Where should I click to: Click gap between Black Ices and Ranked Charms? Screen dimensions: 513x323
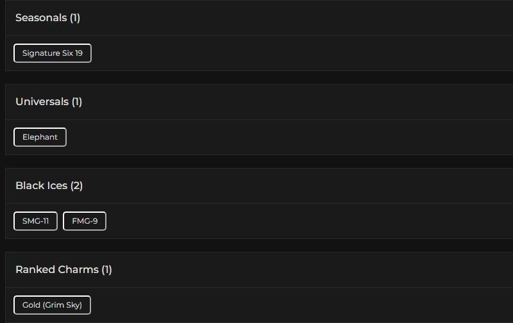(256, 245)
